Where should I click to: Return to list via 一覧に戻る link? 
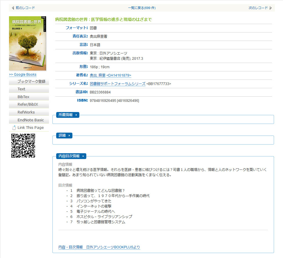point(141,8)
